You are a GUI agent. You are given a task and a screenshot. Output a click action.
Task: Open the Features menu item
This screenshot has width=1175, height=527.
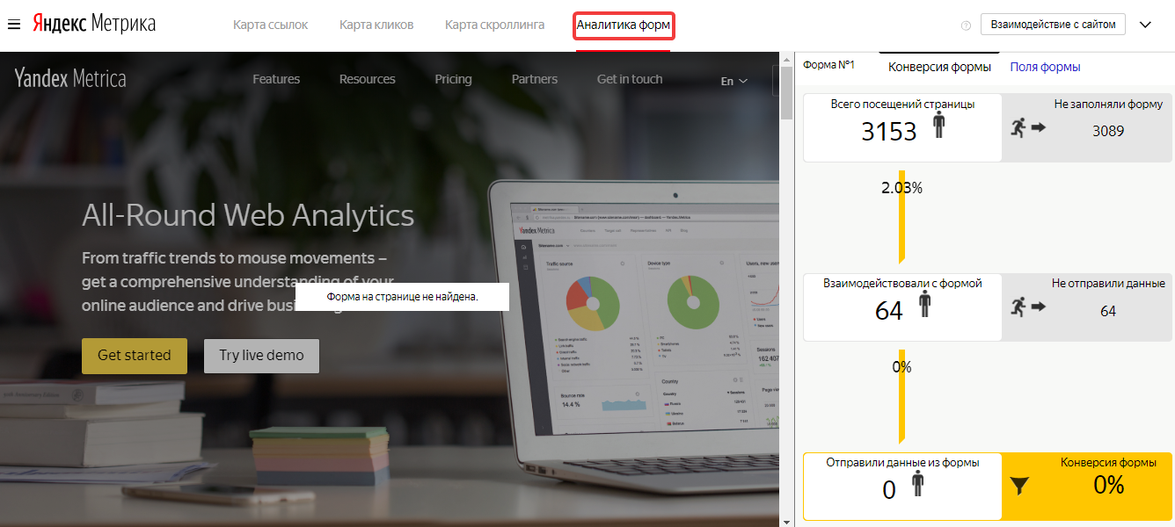click(x=276, y=79)
